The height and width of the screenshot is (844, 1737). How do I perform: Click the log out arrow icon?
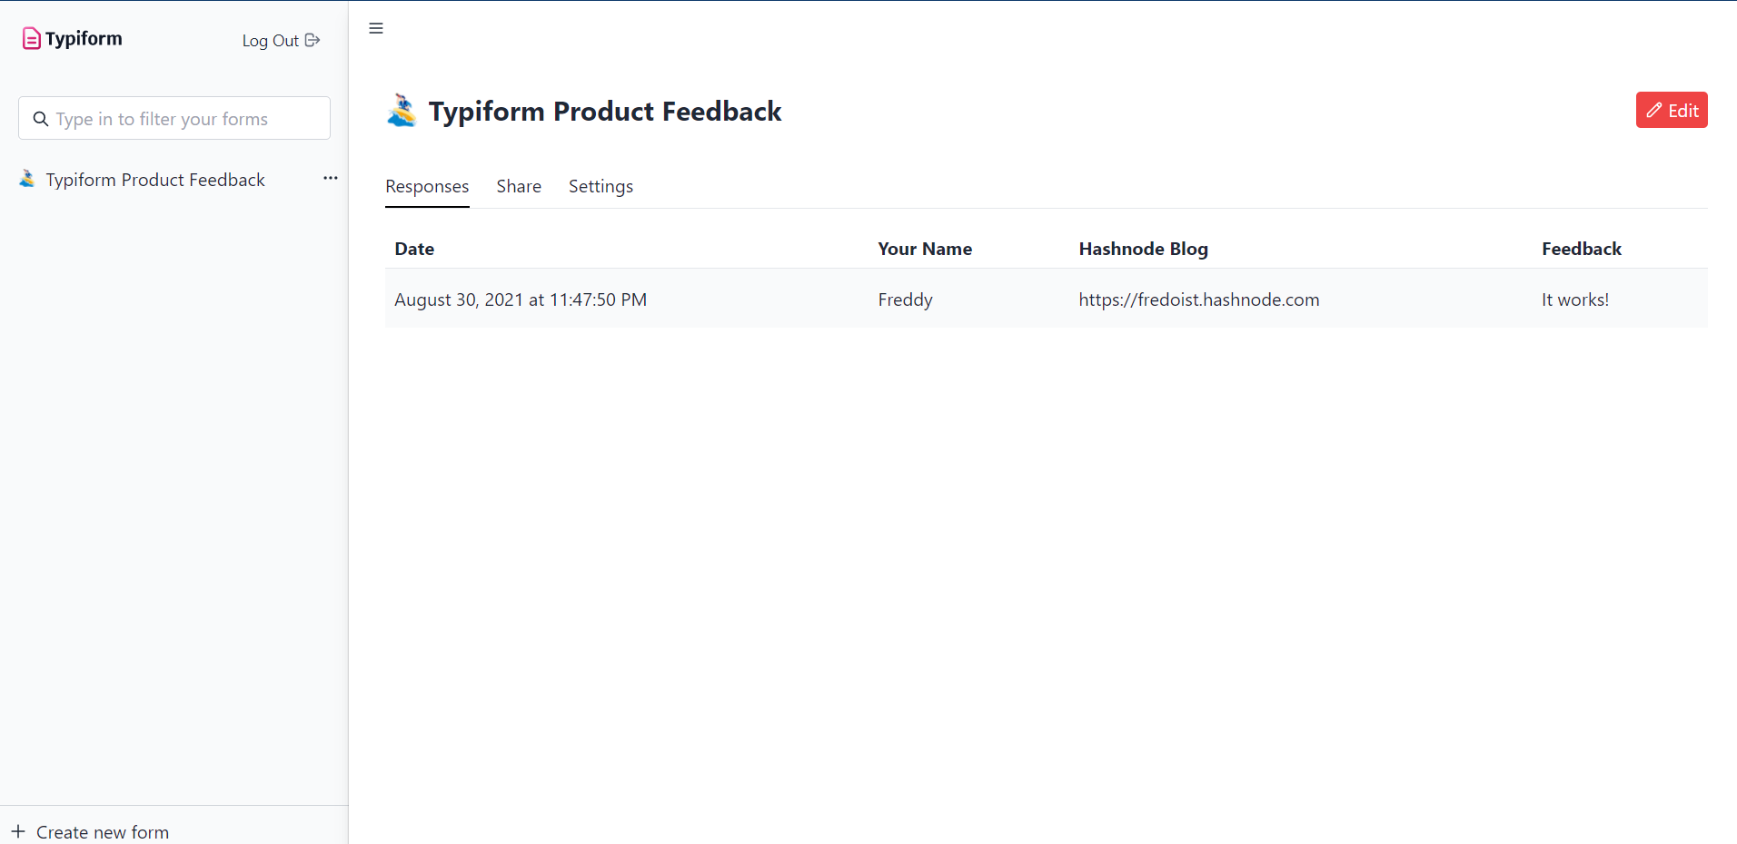pos(313,40)
